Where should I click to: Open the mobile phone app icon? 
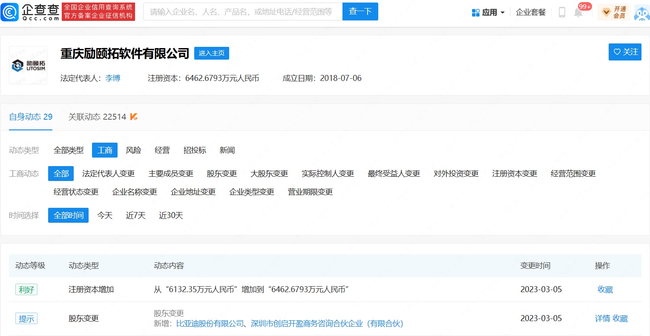[562, 12]
